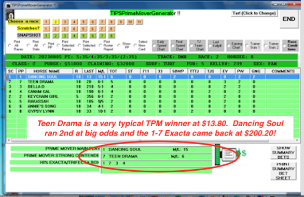The width and height of the screenshot is (304, 197).
Task: Select the Print All Races radio button
Action: [x=10, y=46]
